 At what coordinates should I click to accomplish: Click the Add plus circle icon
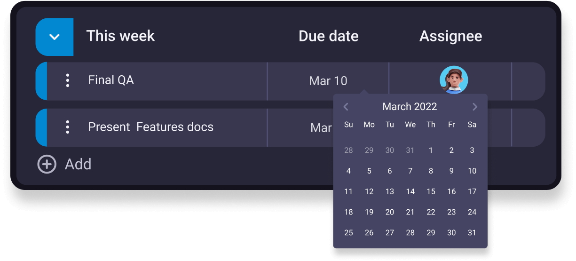[x=47, y=165]
